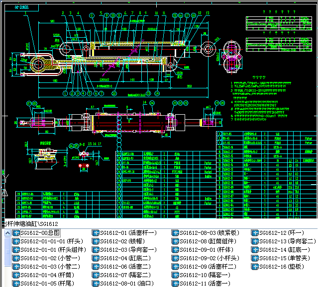Click icon of SG1612-09-01 (杆体)
The height and width of the screenshot is (287, 318).
click(175, 250)
